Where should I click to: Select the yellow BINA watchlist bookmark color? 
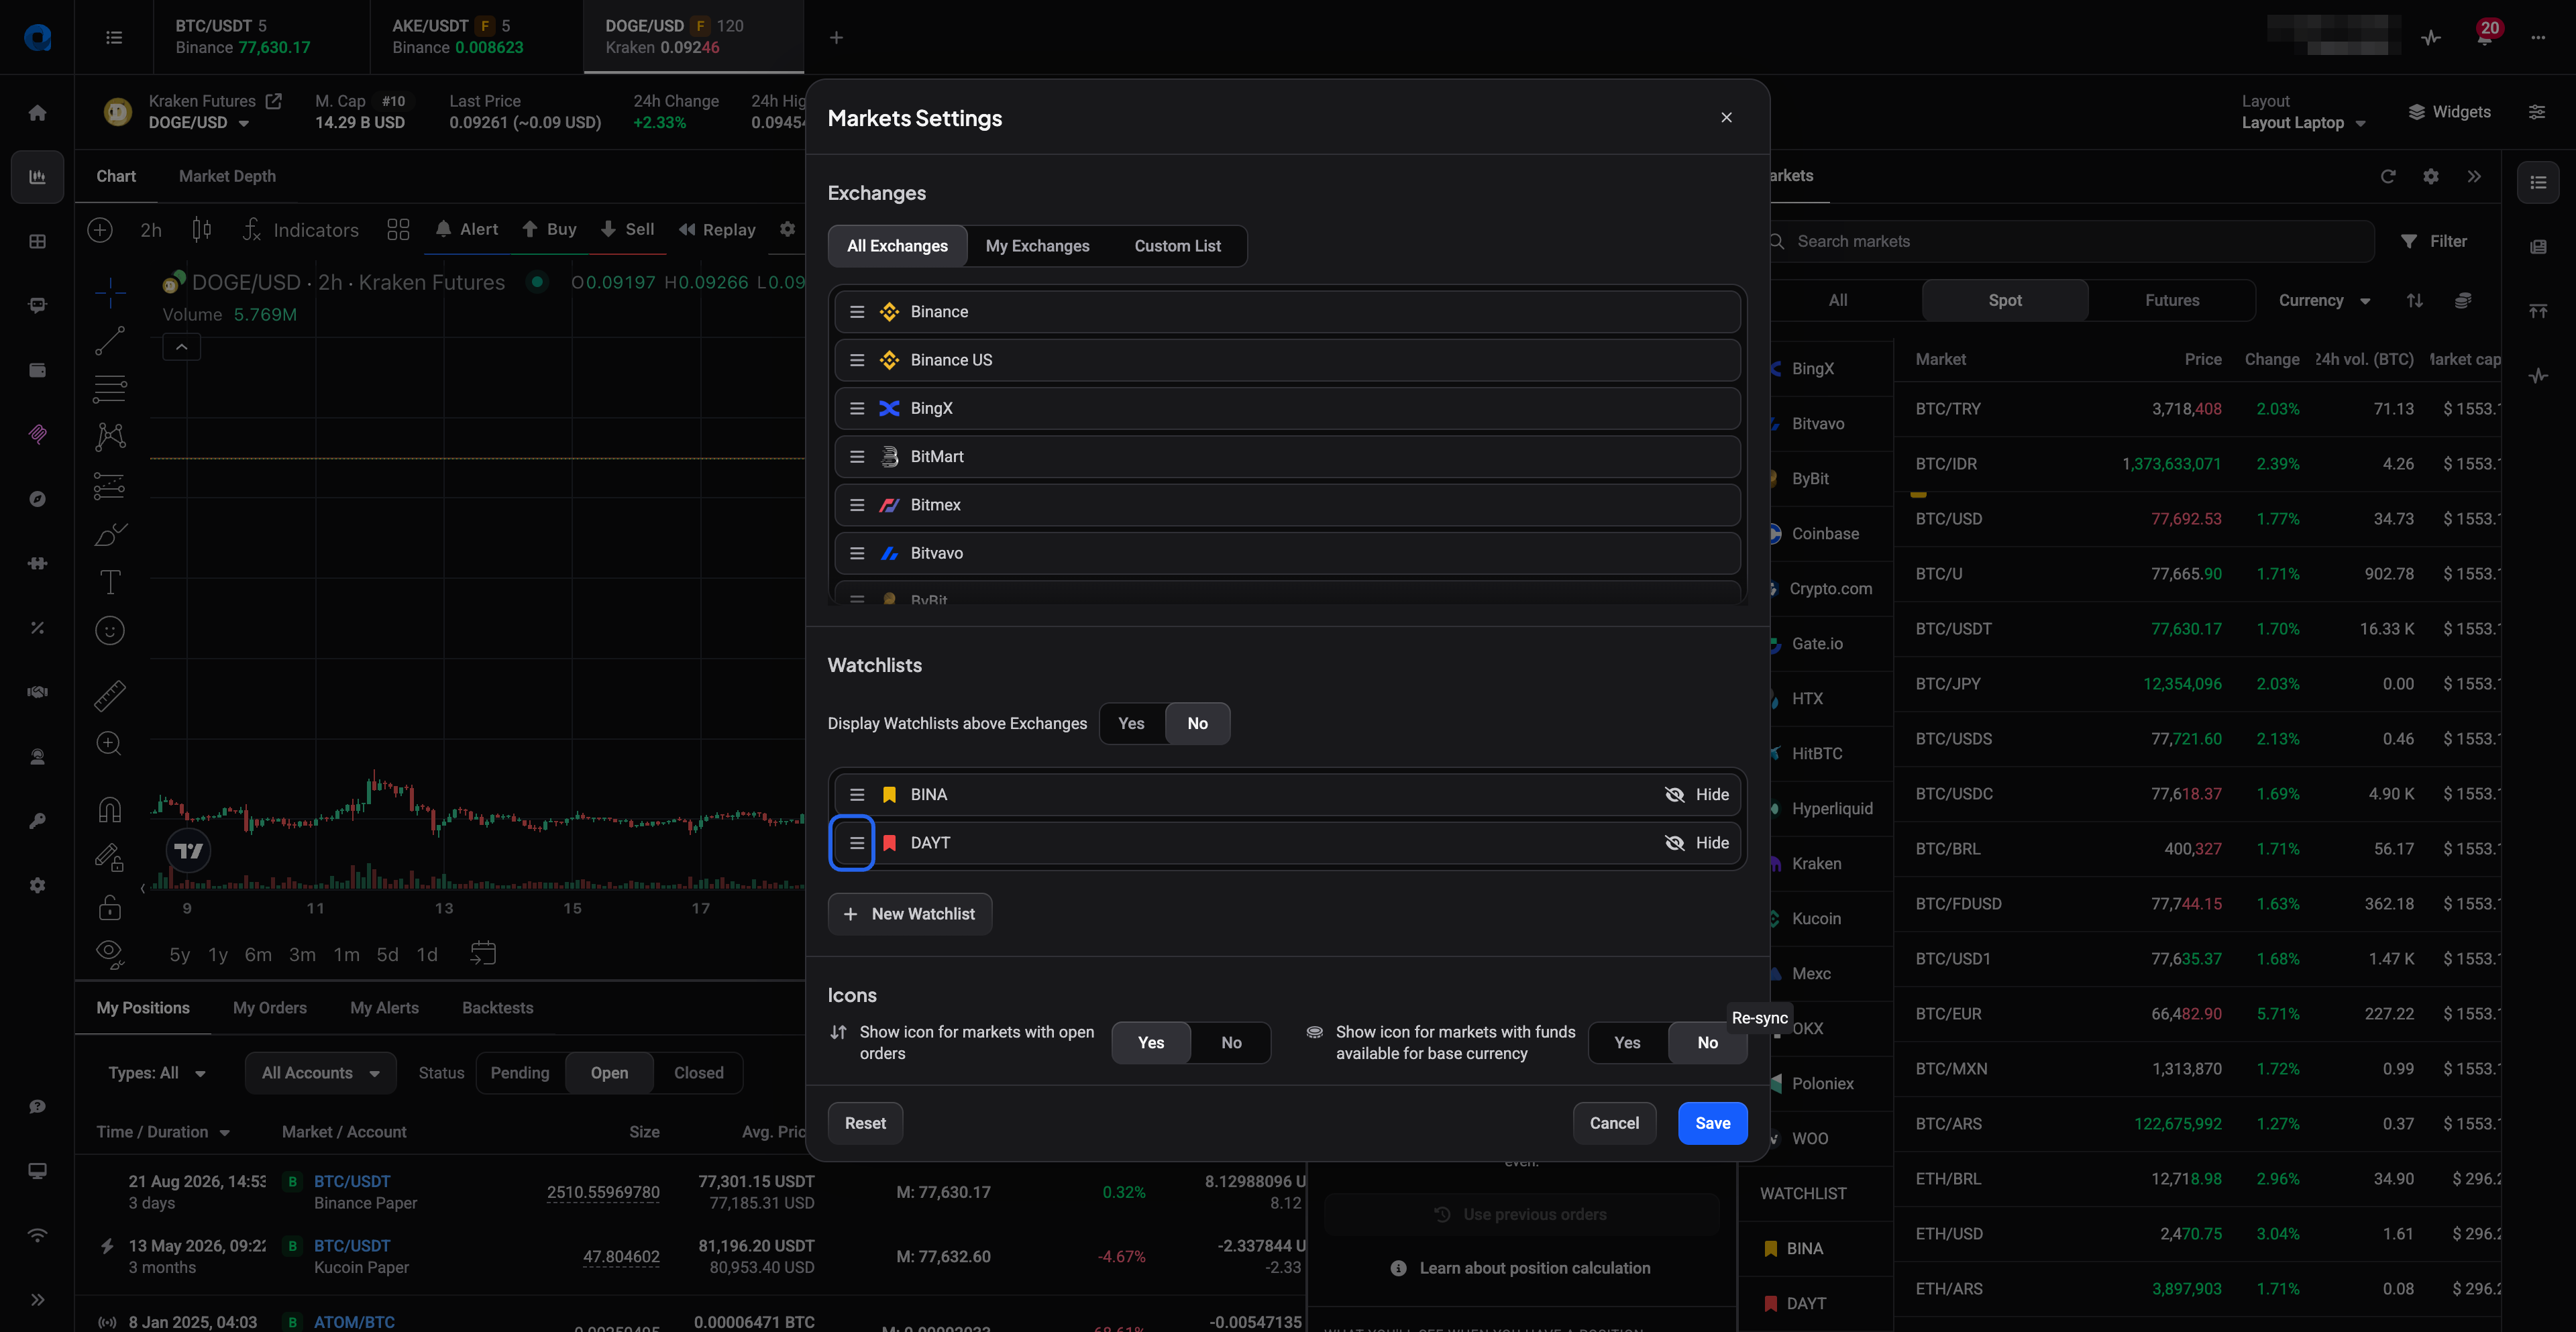coord(889,794)
